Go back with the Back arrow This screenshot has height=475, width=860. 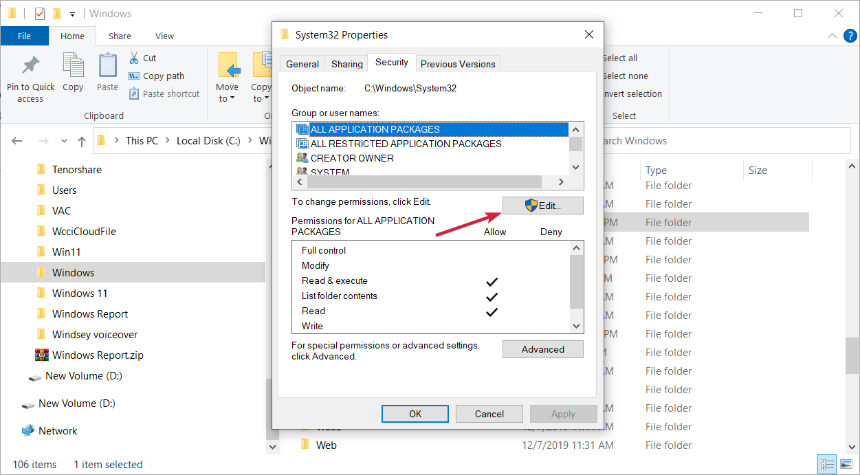17,141
